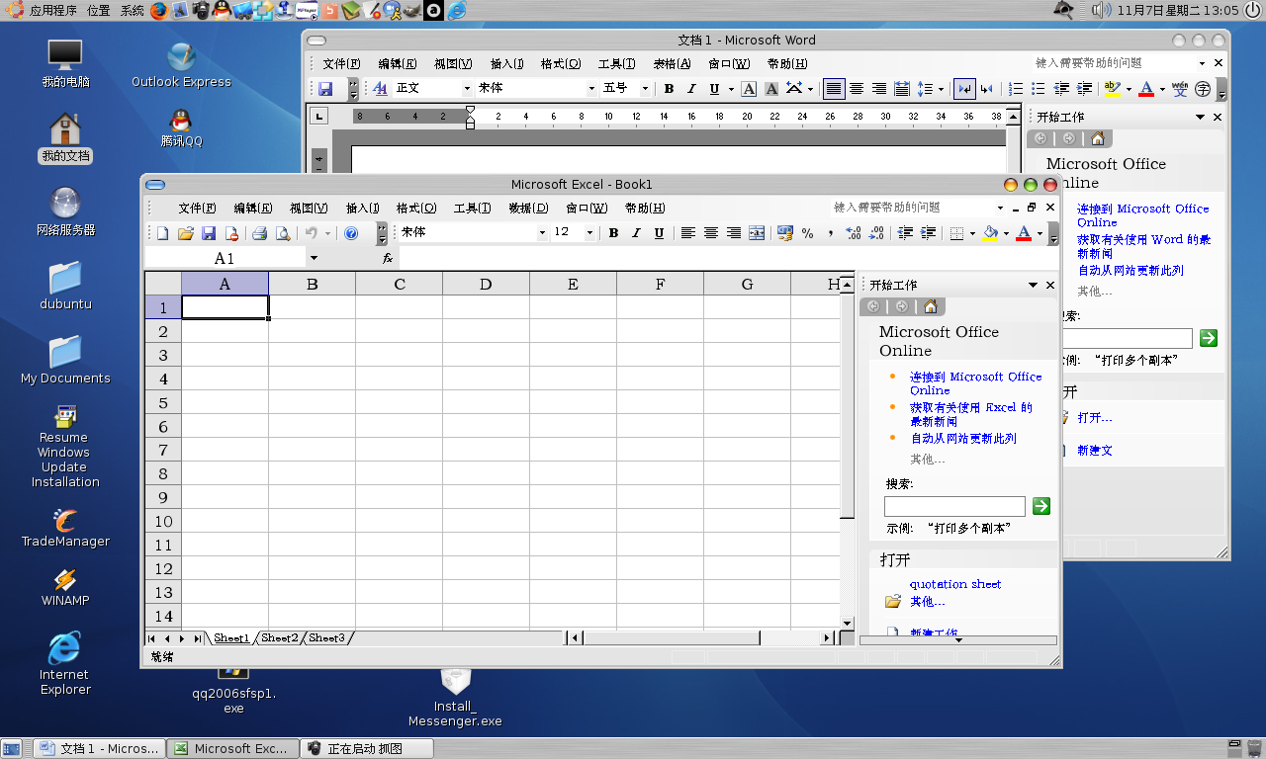1266x759 pixels.
Task: Open Word 插入 menu
Action: (x=507, y=63)
